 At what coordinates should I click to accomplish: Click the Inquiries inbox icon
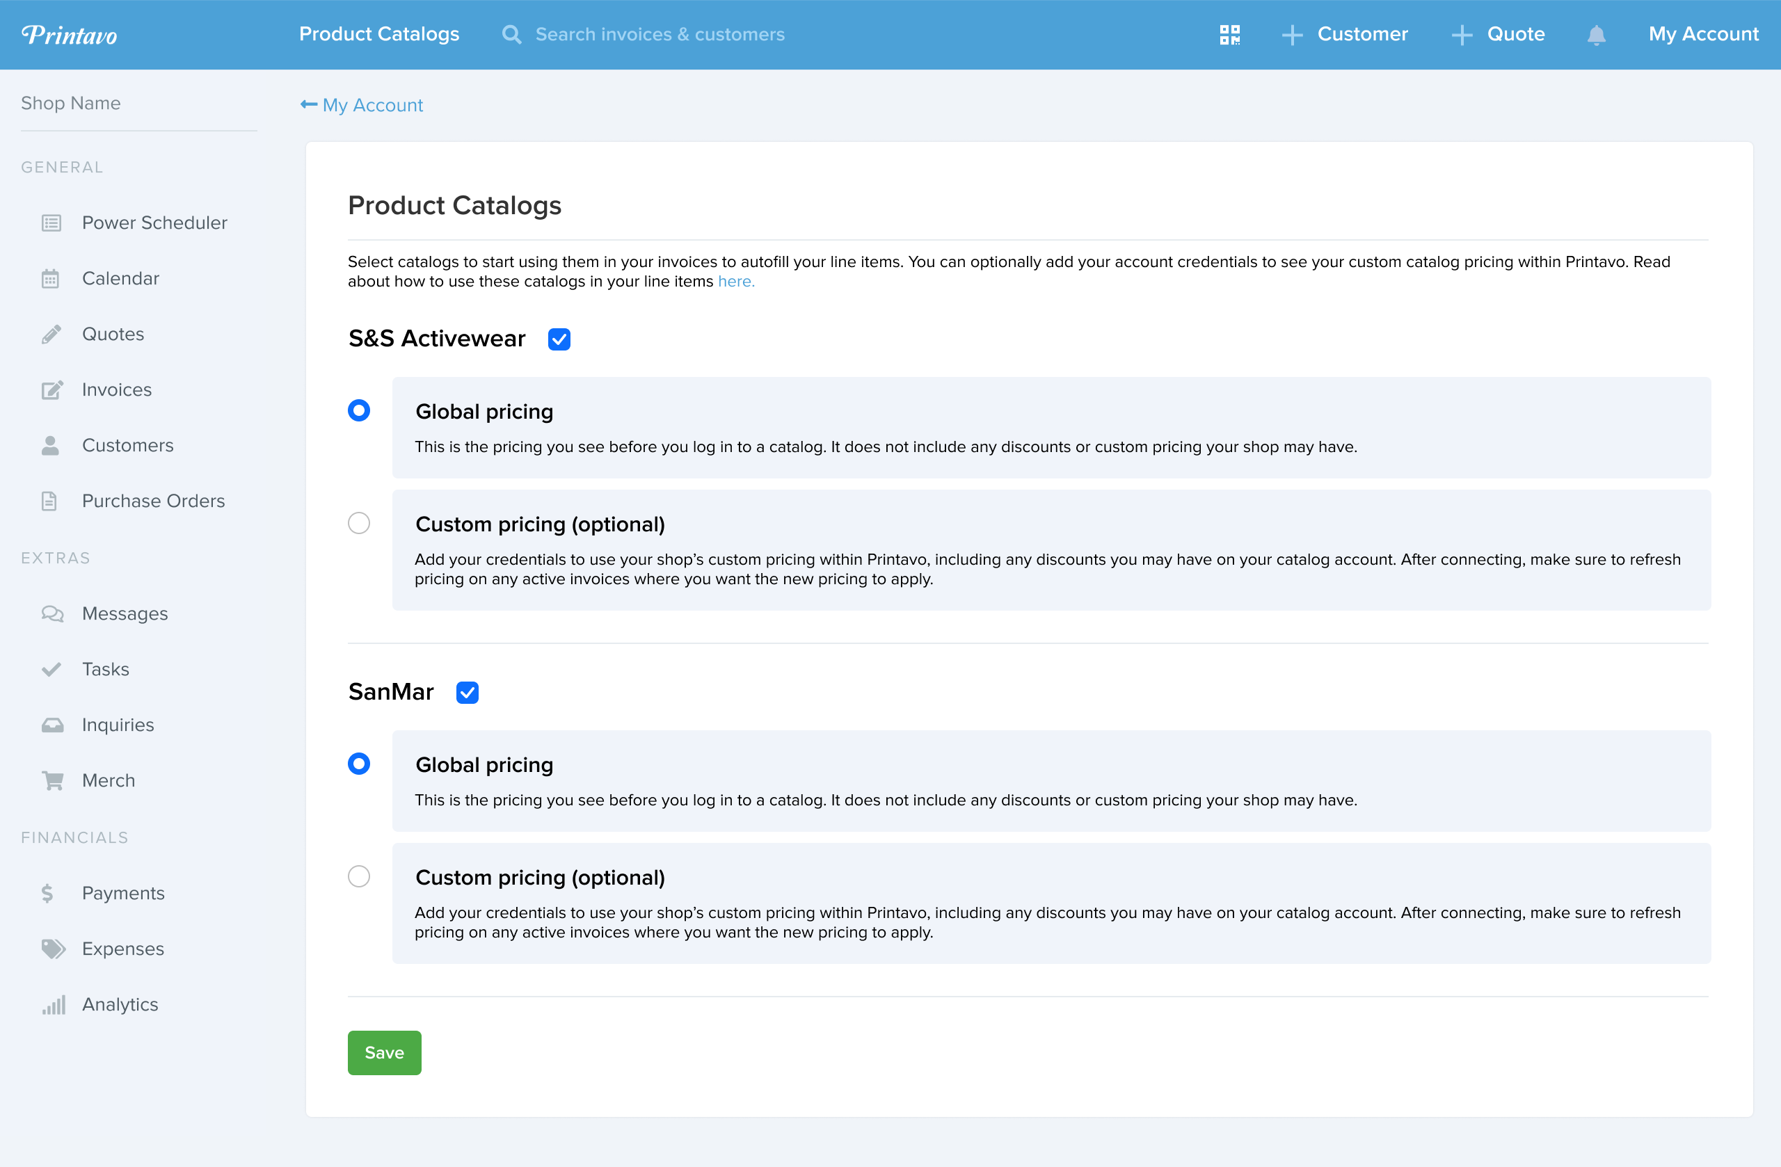click(x=52, y=725)
